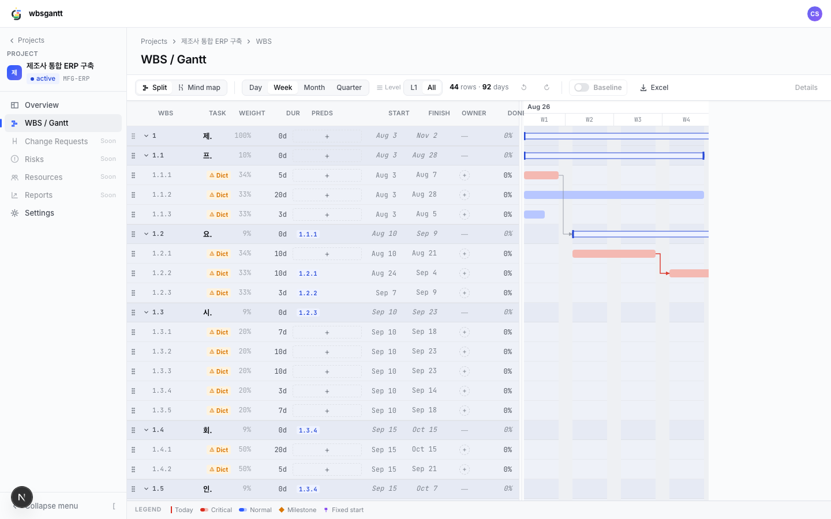Open Risks sidebar item

[63, 159]
